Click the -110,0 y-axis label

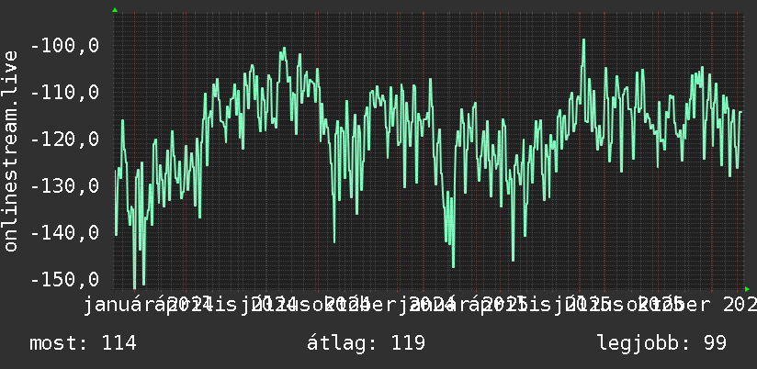64,92
